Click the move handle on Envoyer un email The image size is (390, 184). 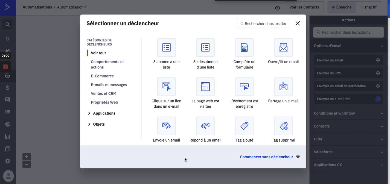(378, 60)
